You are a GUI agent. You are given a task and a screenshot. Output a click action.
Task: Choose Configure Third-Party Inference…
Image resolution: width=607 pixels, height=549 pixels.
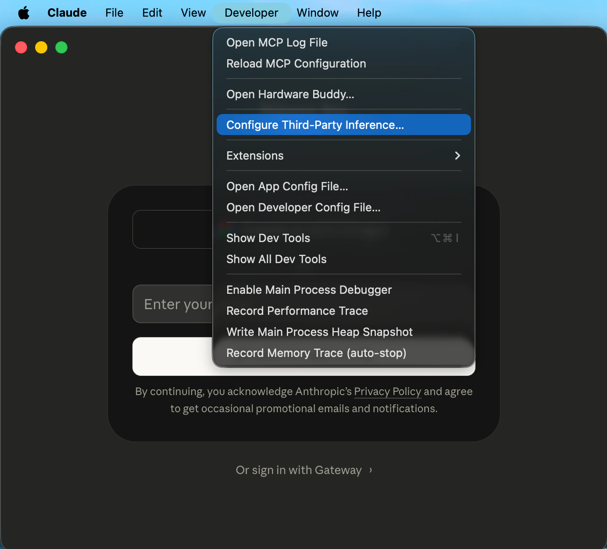point(344,125)
